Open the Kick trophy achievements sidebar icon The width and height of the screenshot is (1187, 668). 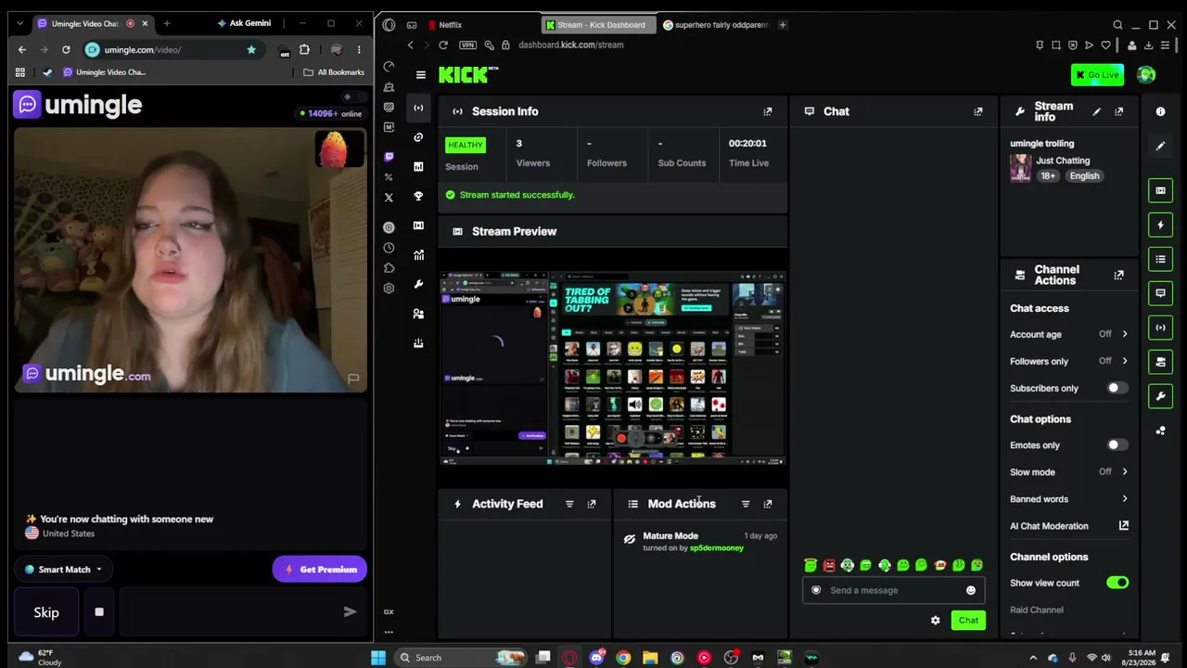[x=418, y=197]
